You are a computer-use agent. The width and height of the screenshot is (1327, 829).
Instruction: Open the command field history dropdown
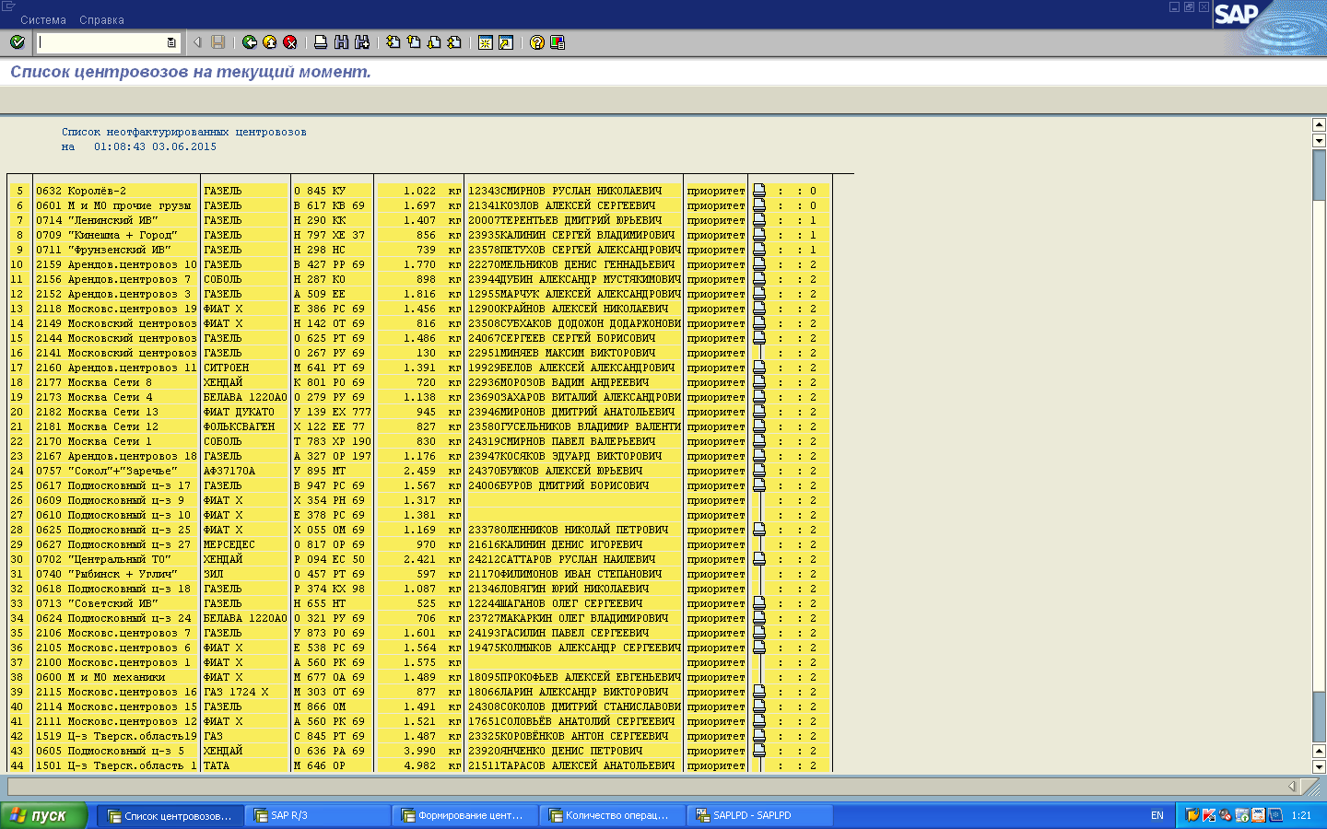point(171,42)
